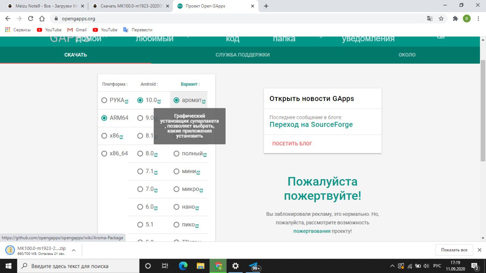Image resolution: width=486 pixels, height=273 pixels.
Task: Select полный variant
Action: click(x=176, y=153)
